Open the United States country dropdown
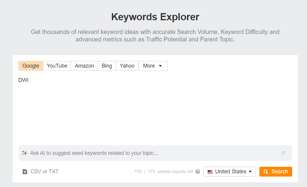Image resolution: width=307 pixels, height=187 pixels. tap(229, 172)
